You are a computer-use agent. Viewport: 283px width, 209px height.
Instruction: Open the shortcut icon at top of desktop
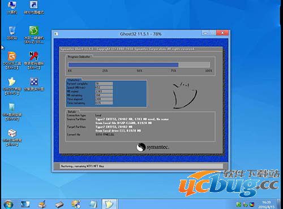point(34,7)
